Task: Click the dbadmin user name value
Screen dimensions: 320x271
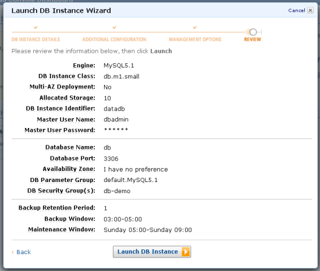Action: [116, 119]
